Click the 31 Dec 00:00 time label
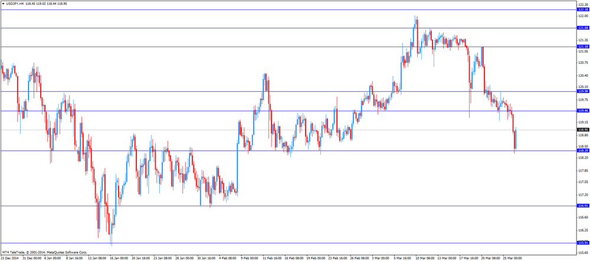This screenshot has width=590, height=261. click(32, 259)
